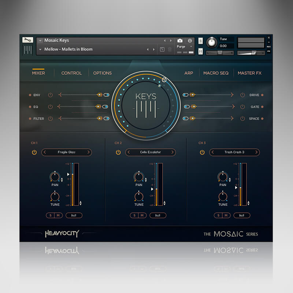
Task: Power off channel CH 2
Action: 118,152
